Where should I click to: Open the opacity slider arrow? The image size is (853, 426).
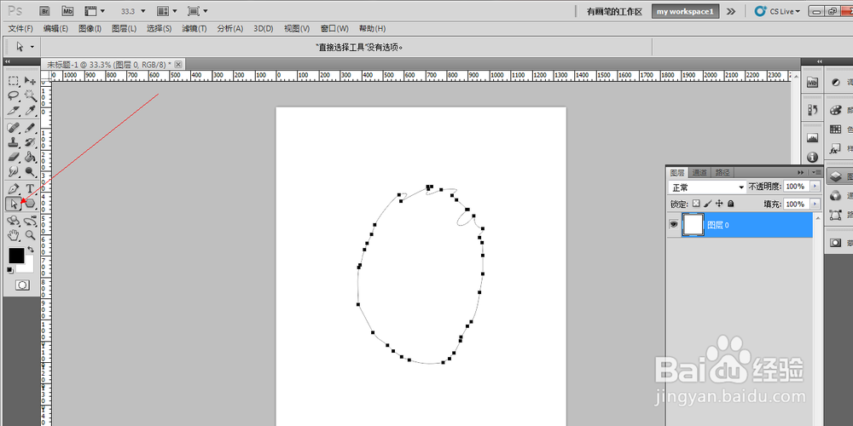pos(815,187)
